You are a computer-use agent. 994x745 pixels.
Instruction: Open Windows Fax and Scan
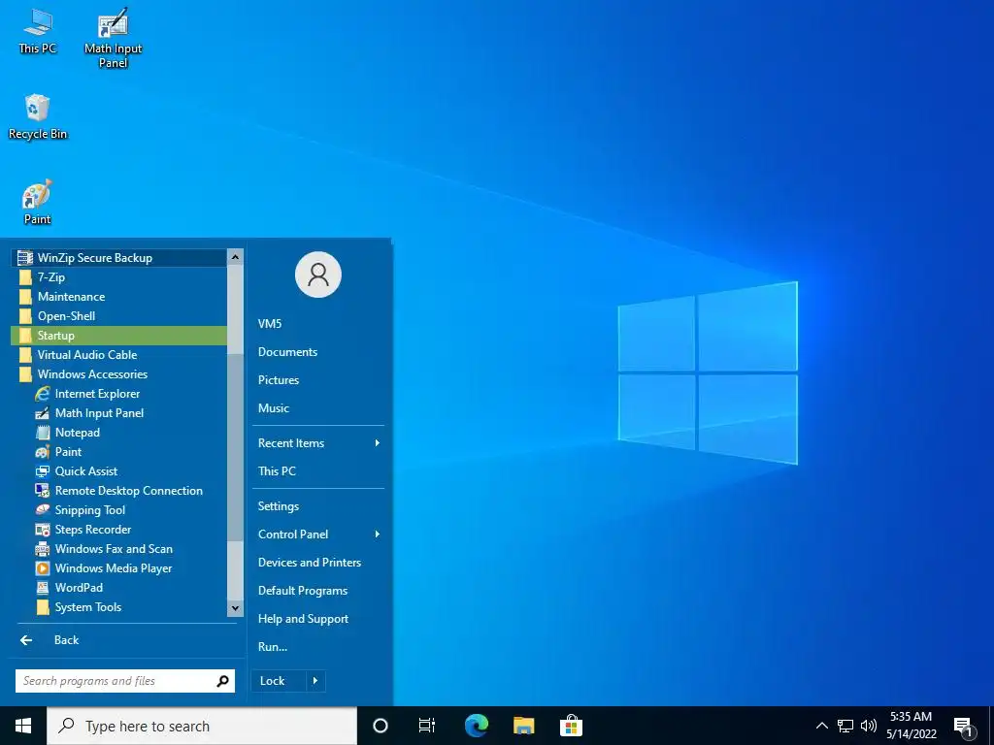pos(118,549)
